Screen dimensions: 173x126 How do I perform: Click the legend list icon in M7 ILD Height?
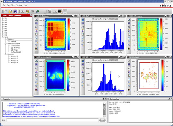[83, 75]
